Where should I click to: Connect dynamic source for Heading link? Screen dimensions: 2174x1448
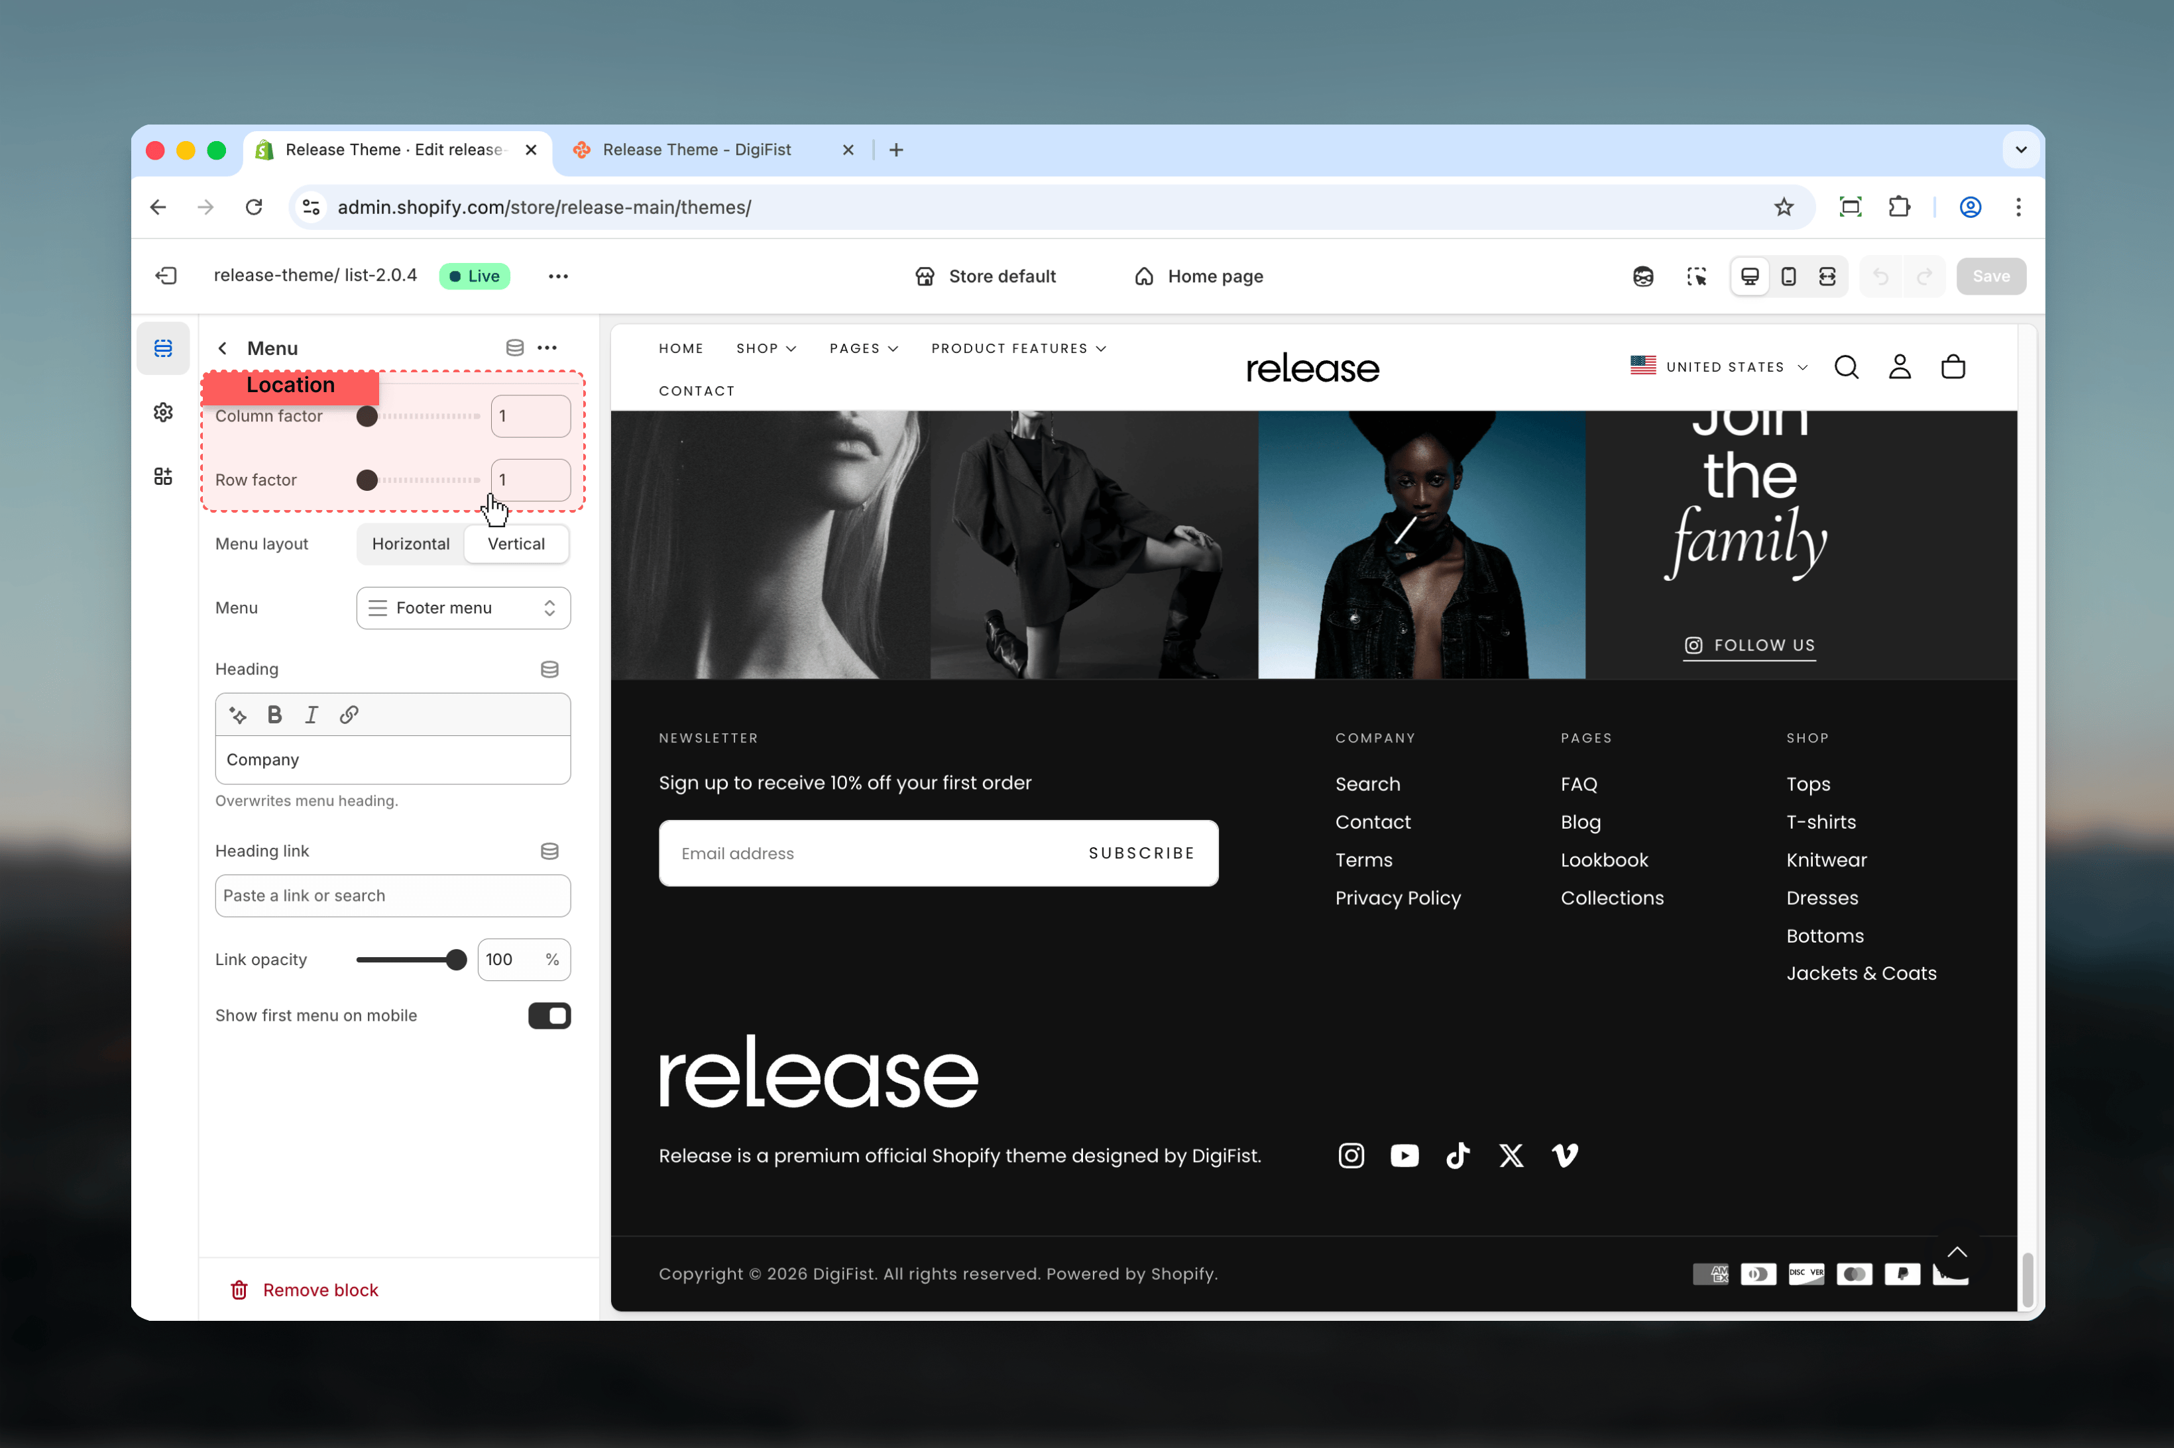(x=549, y=851)
